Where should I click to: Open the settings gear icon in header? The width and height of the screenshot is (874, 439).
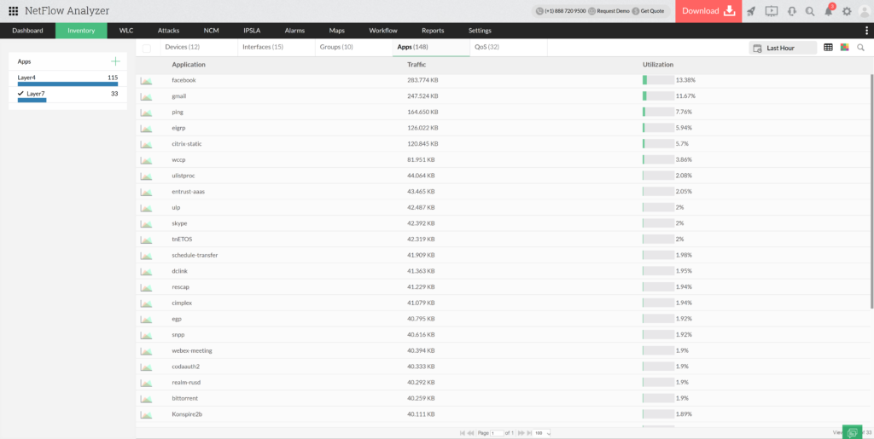(x=847, y=12)
